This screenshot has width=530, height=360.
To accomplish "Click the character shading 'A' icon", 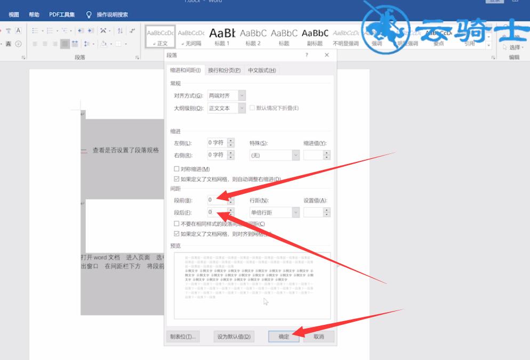I will (x=9, y=44).
